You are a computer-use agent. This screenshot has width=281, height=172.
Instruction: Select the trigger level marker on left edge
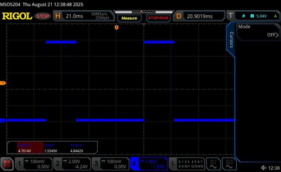point(3,83)
